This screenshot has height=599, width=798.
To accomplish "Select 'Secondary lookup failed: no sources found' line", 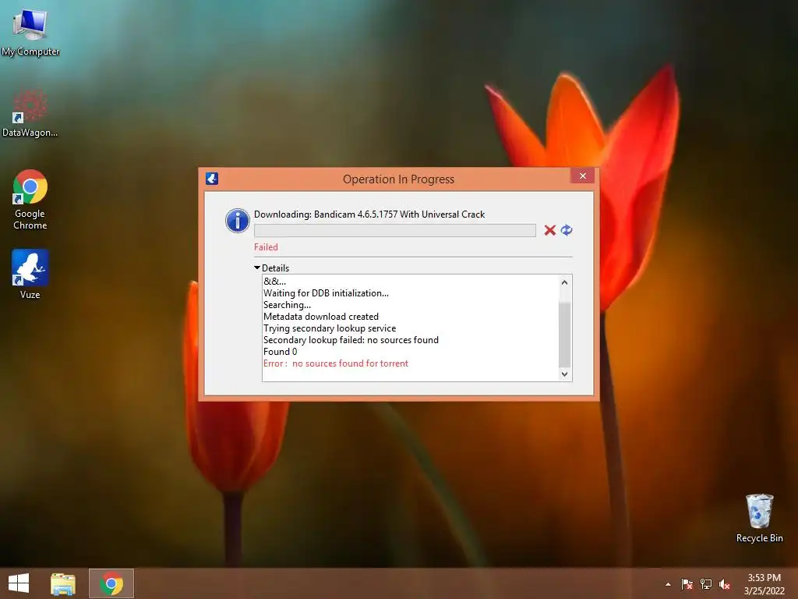I will [351, 340].
